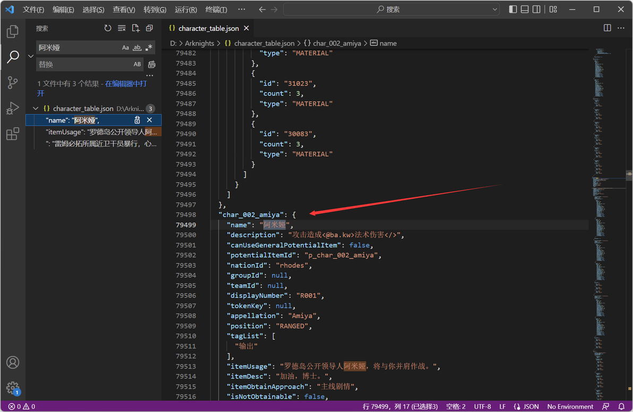Open the 运行(R) menu
This screenshot has height=412, width=633.
pyautogui.click(x=186, y=9)
